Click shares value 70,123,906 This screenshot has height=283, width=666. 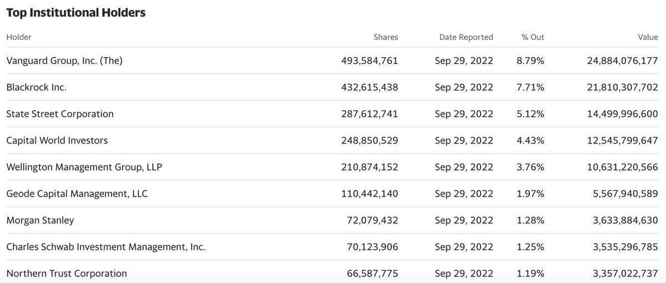(x=372, y=247)
